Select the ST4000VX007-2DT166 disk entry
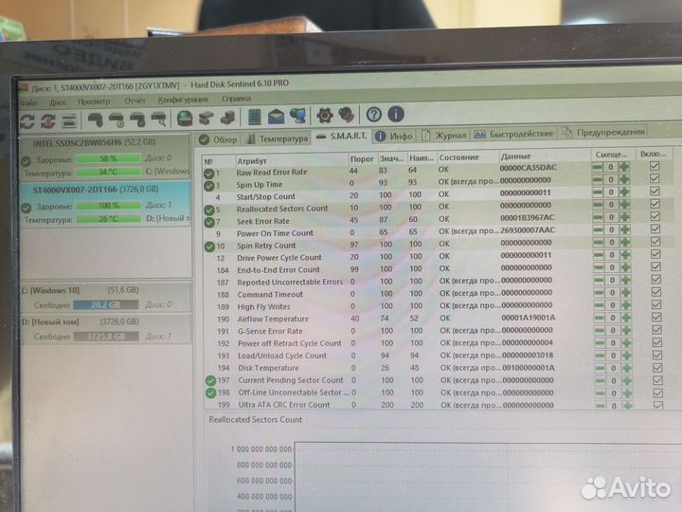The width and height of the screenshot is (682, 512). [105, 204]
